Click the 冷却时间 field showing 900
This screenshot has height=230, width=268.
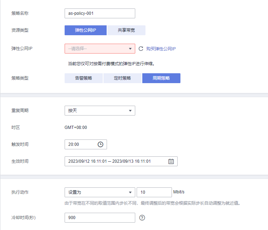[x=100, y=218]
